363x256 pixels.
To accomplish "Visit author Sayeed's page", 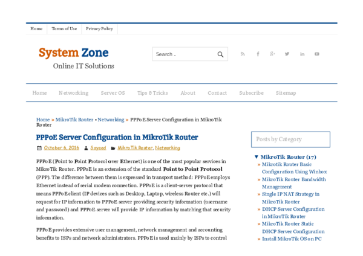I will (x=97, y=148).
